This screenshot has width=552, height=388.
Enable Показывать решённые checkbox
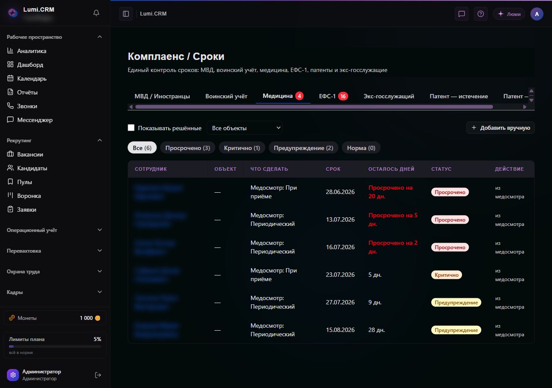[132, 128]
